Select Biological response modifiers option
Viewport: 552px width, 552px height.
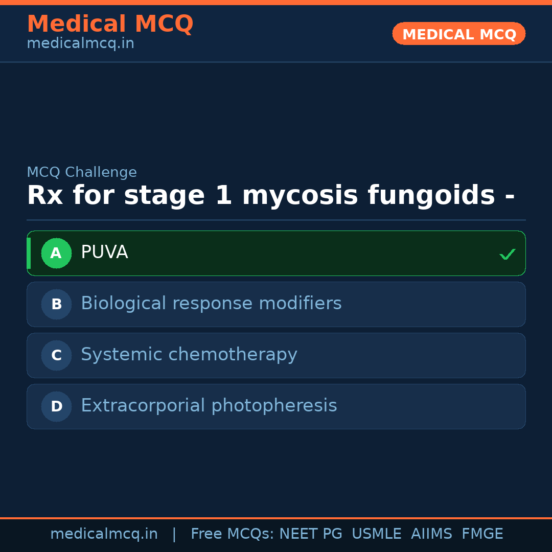pyautogui.click(x=276, y=304)
